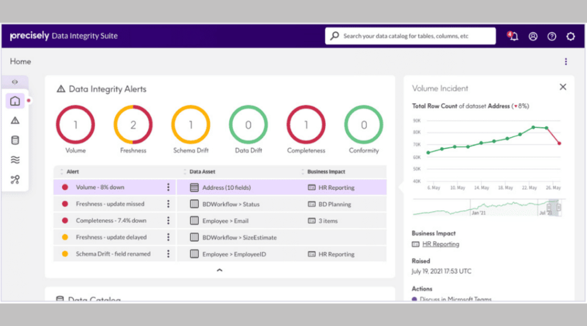Collapse the alerts list chevron
Screen dimensions: 587x326
219,270
